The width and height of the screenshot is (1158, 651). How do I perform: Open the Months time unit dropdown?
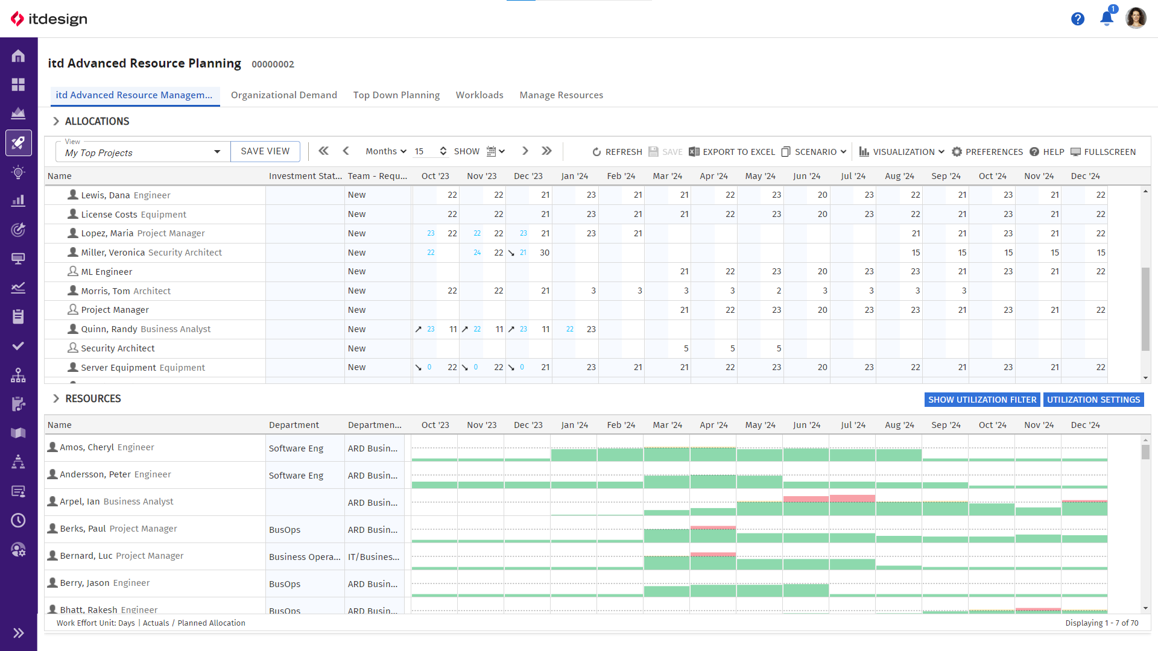pos(386,151)
